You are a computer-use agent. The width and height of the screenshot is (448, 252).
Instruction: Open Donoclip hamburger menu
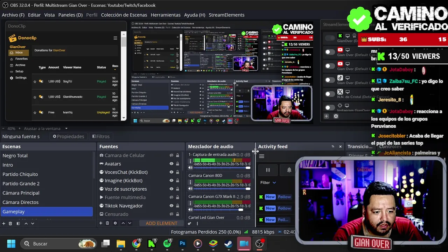tap(115, 38)
